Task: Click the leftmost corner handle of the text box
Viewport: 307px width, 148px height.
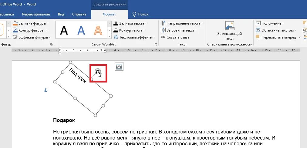Action: [55, 82]
